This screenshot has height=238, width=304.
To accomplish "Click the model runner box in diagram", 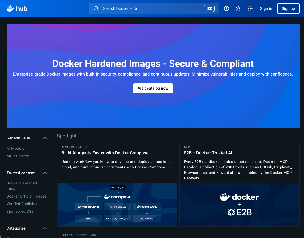I will (x=88, y=207).
